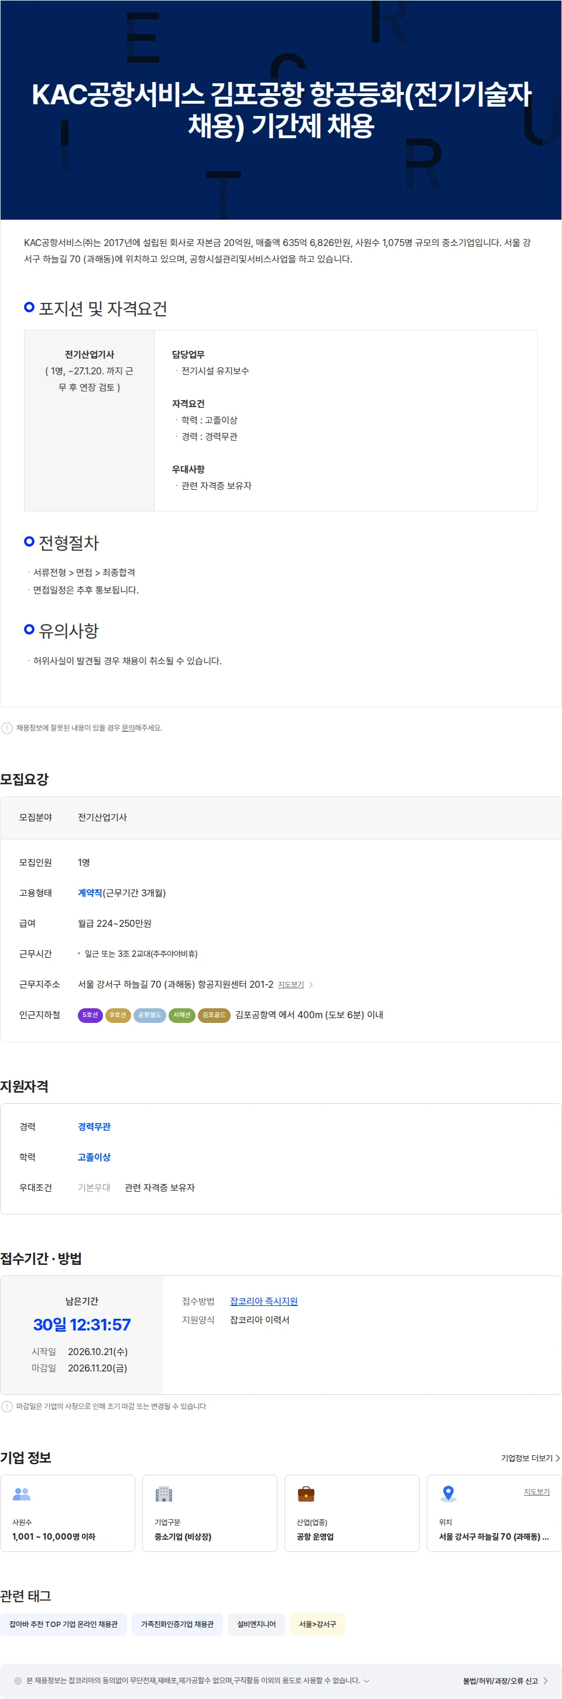
Task: Click info icon beside 채용정보에 잘못된 내용 notice
Action: [6, 728]
